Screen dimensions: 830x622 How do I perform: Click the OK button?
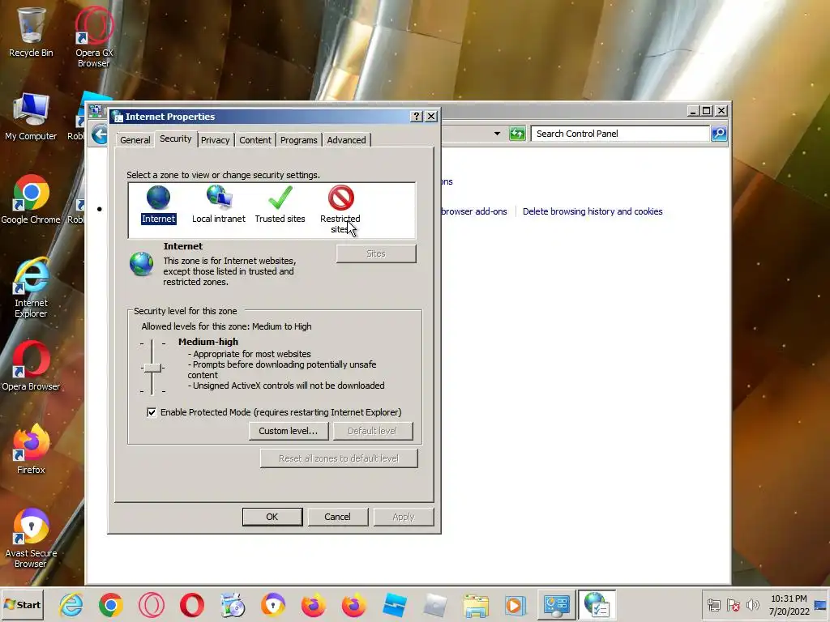click(x=272, y=517)
